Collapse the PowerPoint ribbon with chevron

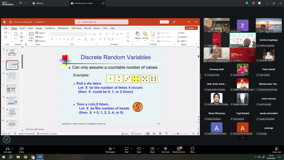click(x=196, y=44)
